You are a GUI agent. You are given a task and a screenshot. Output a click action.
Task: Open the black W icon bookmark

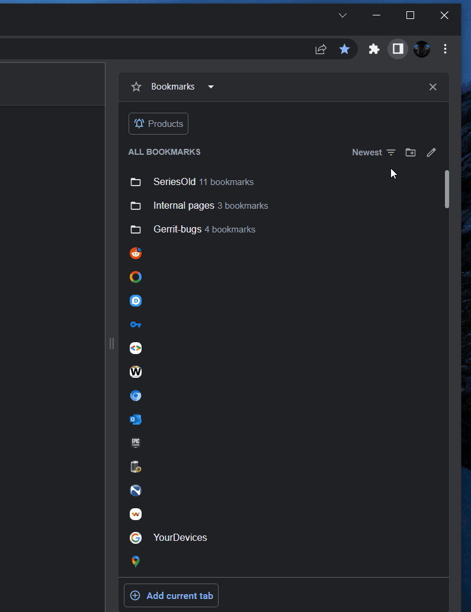pos(136,372)
